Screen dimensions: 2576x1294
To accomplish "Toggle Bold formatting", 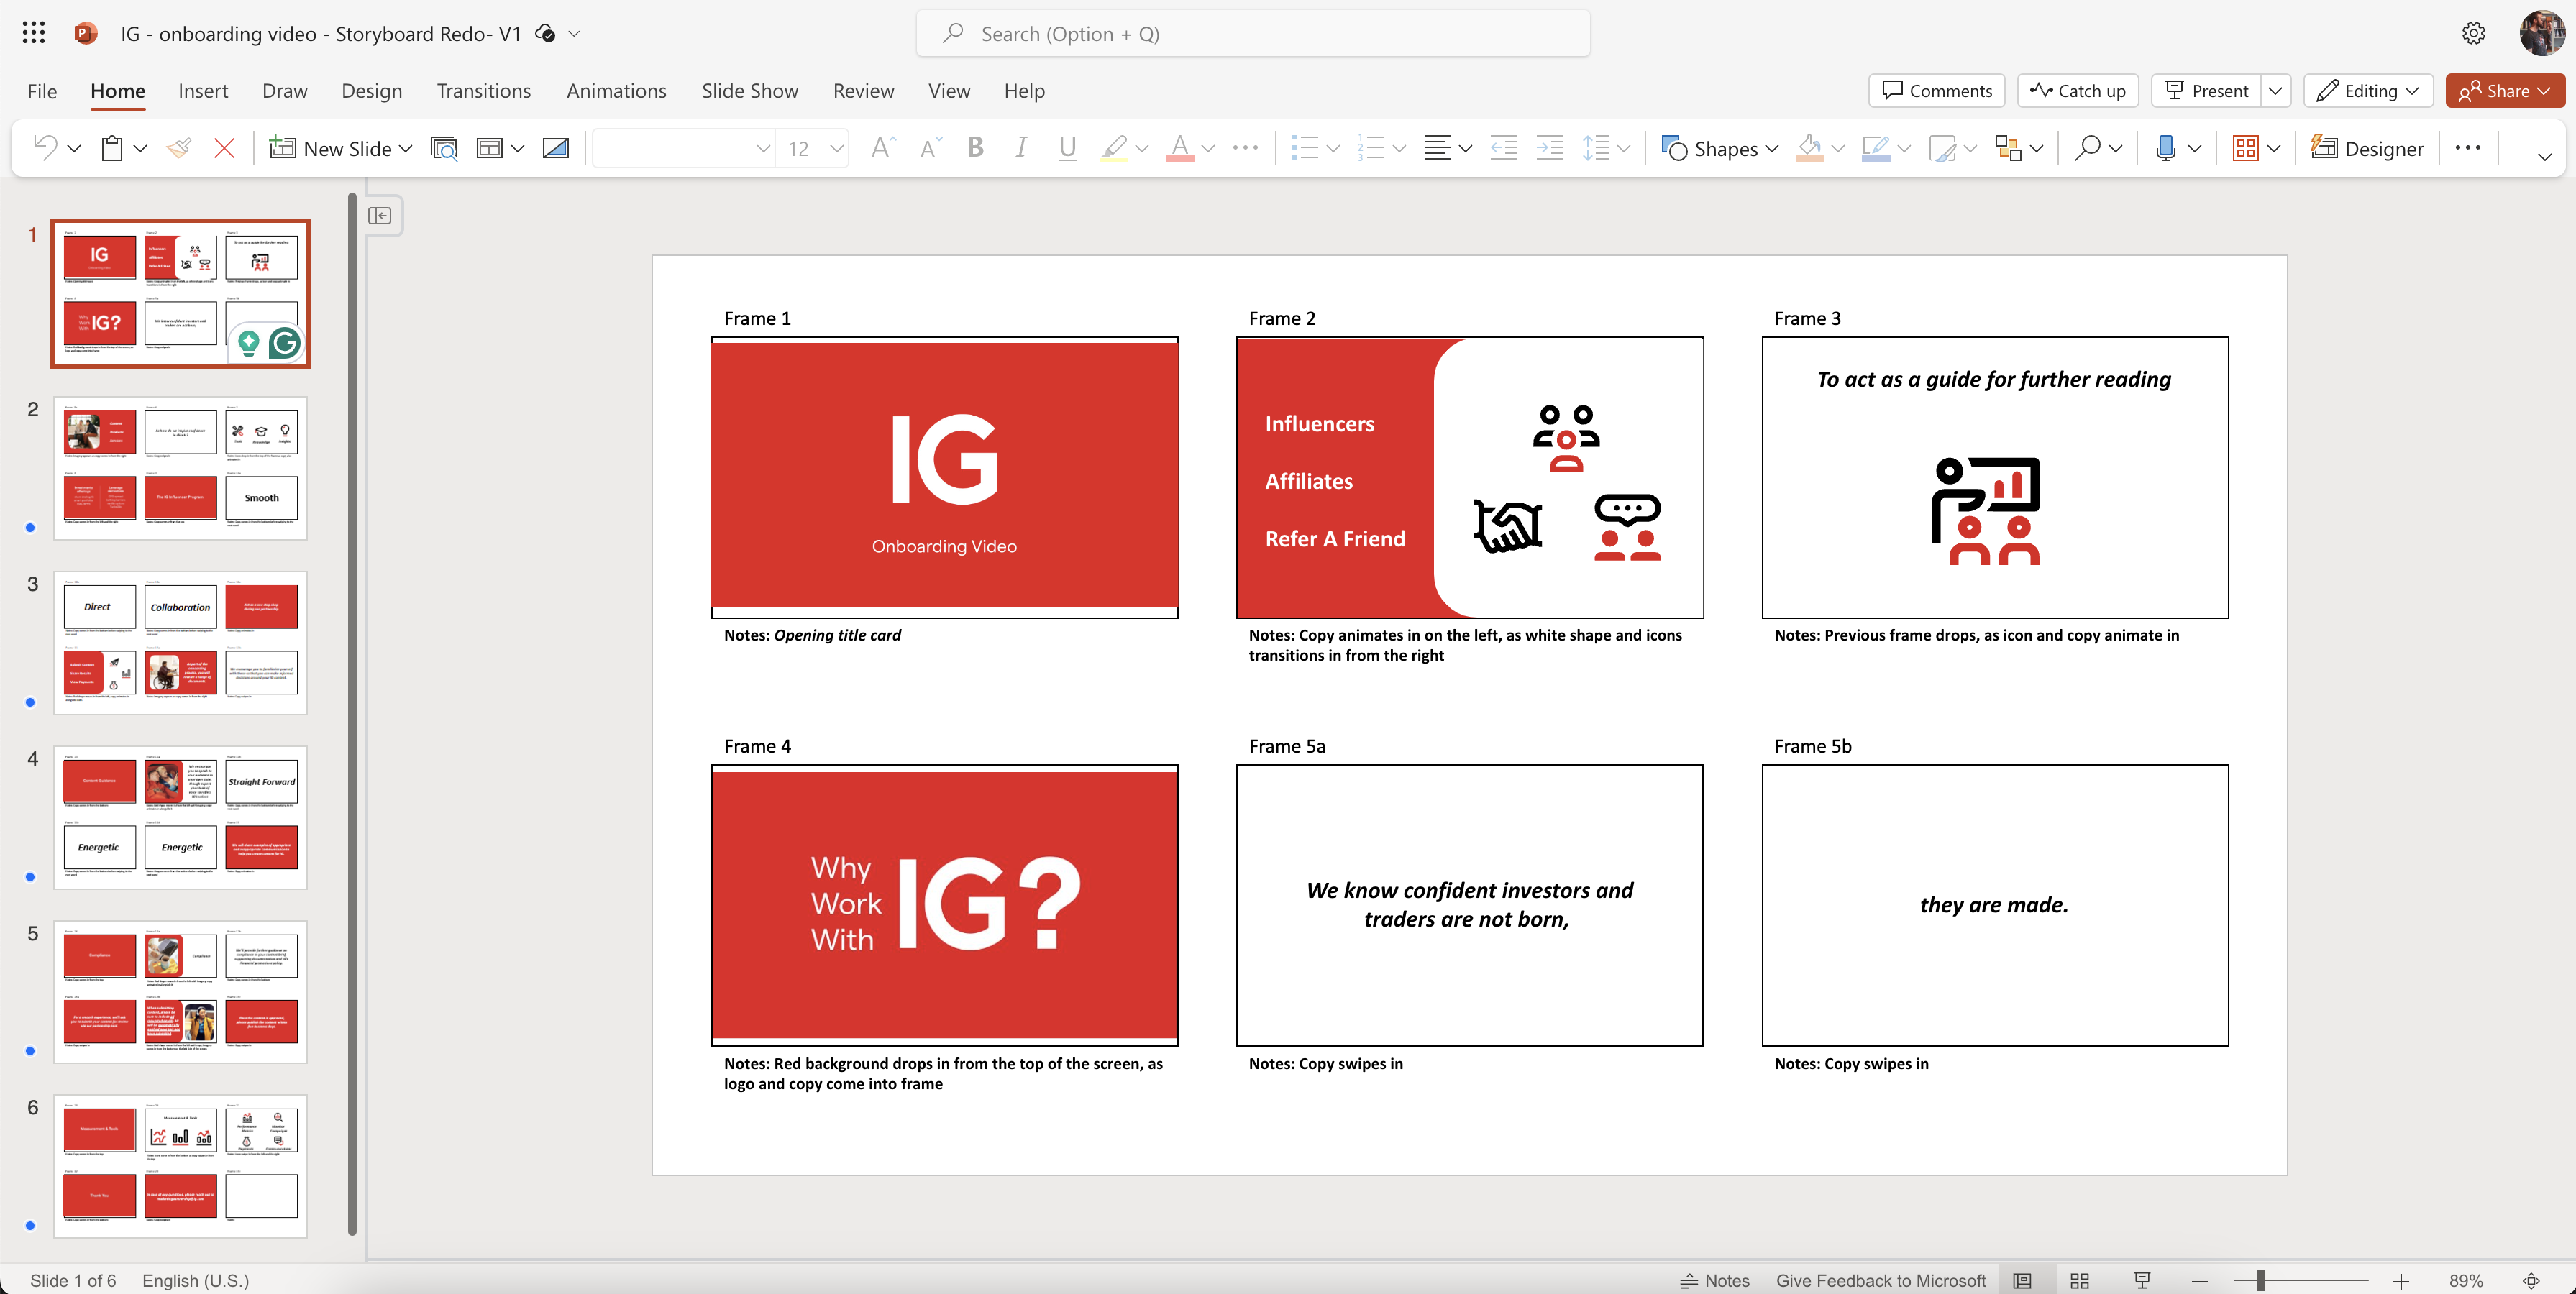I will tap(975, 148).
